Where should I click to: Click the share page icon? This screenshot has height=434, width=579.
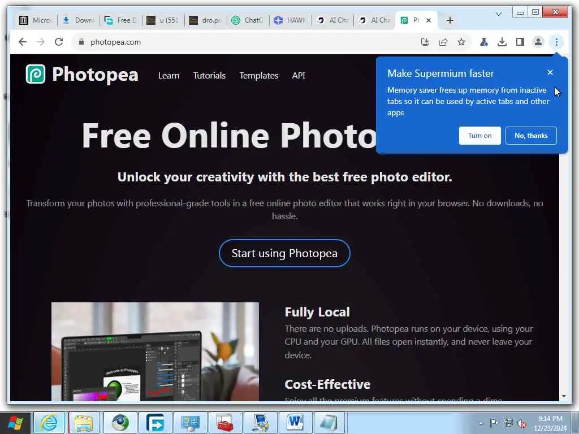point(443,42)
